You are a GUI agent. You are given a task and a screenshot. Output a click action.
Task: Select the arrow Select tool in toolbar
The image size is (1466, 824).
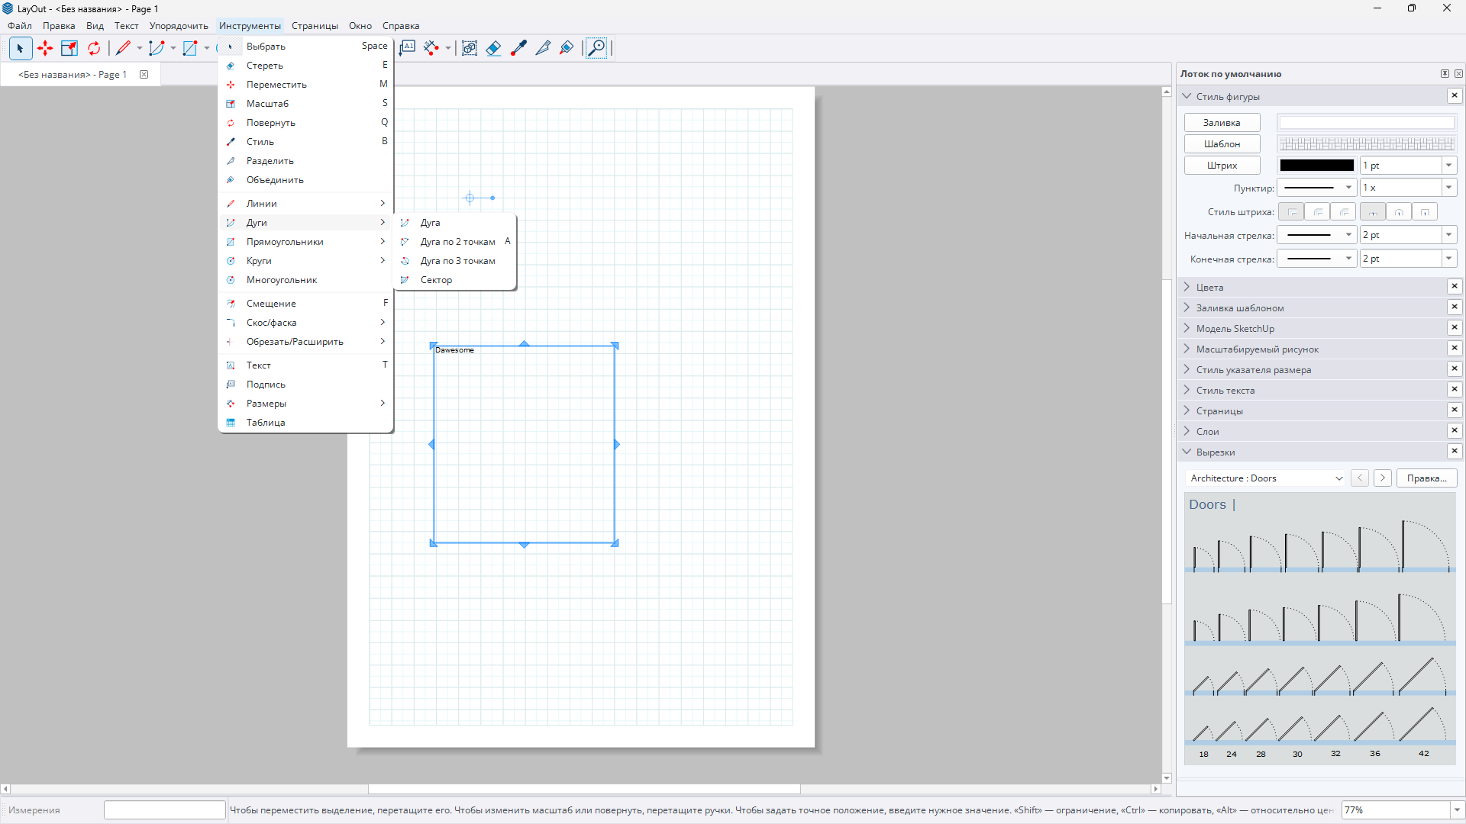tap(20, 48)
